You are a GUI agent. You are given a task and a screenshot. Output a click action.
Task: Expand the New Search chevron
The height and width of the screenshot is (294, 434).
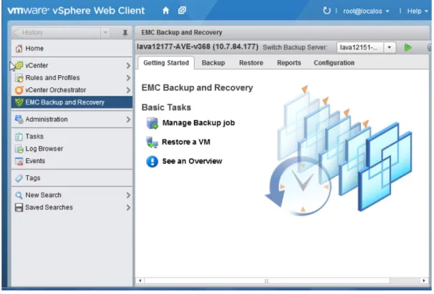(x=128, y=195)
